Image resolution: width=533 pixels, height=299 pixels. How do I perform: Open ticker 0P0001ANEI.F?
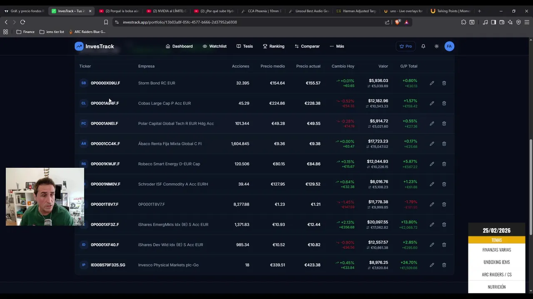tap(105, 123)
